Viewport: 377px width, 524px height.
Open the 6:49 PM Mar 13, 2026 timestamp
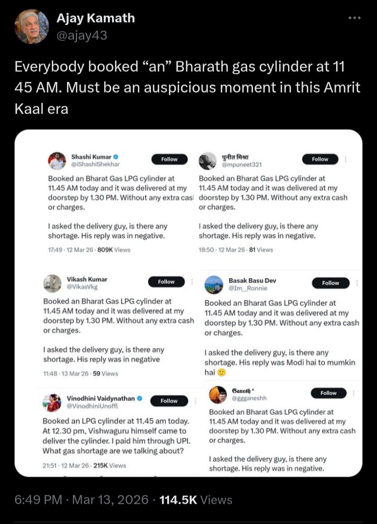click(x=81, y=500)
